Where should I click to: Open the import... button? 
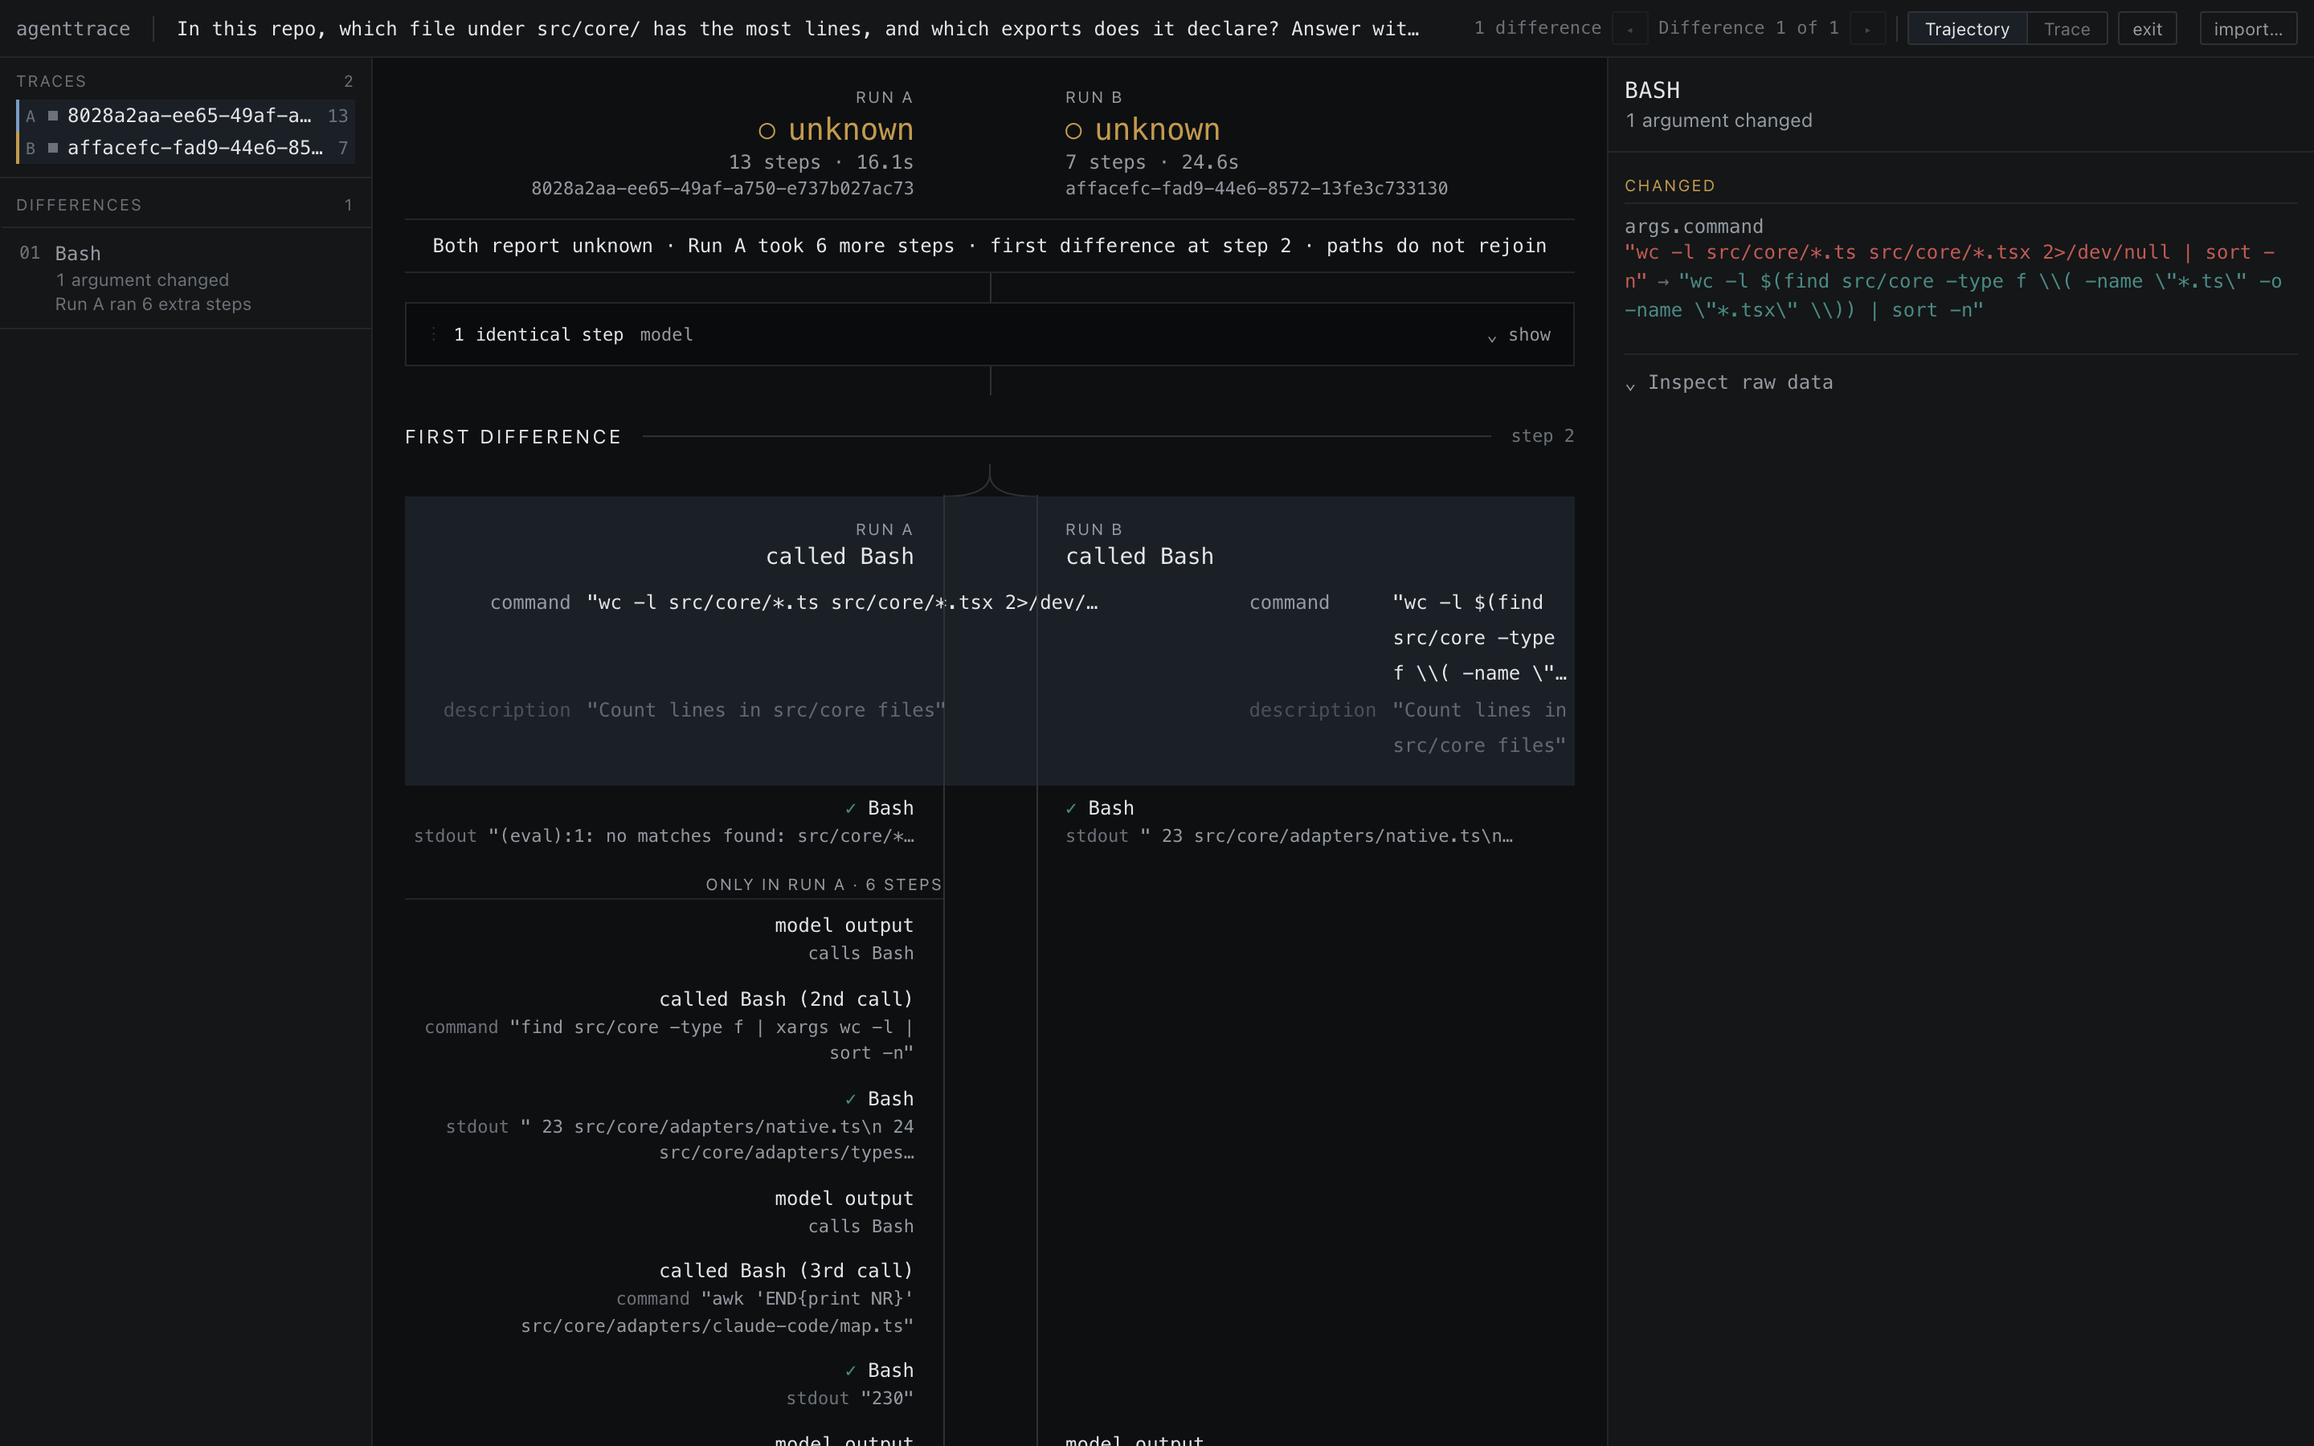2247,29
